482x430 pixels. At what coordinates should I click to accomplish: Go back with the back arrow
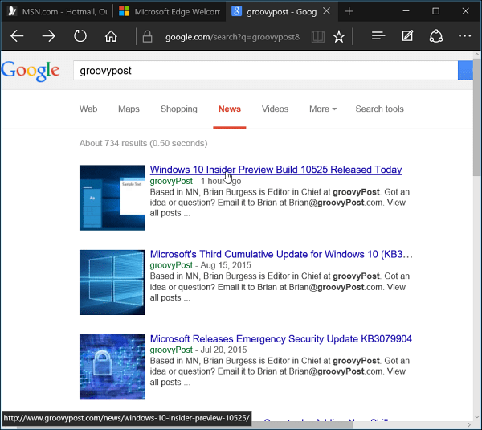[x=17, y=36]
